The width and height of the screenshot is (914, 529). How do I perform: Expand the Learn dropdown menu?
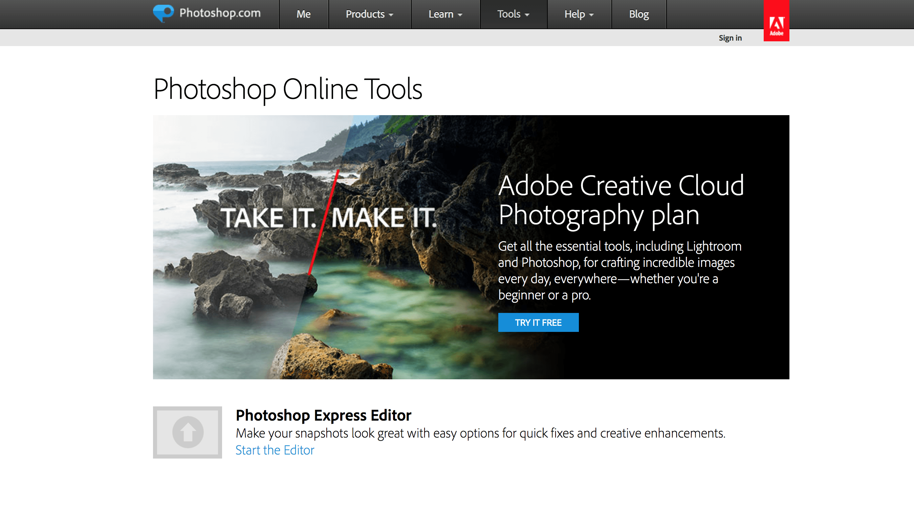point(445,14)
